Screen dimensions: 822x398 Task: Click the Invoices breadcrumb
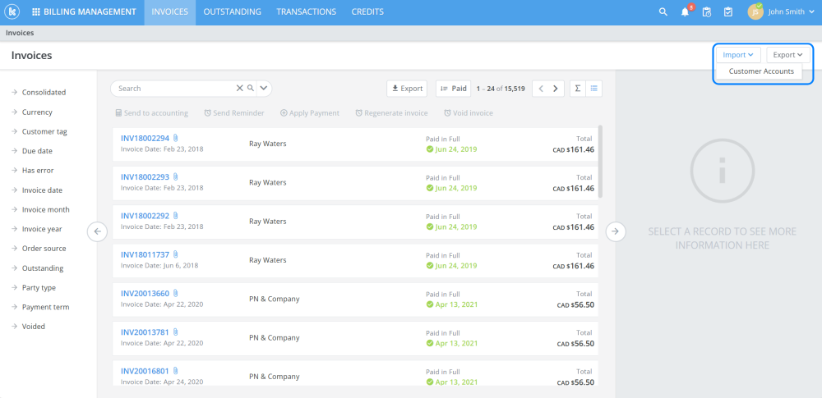[20, 33]
